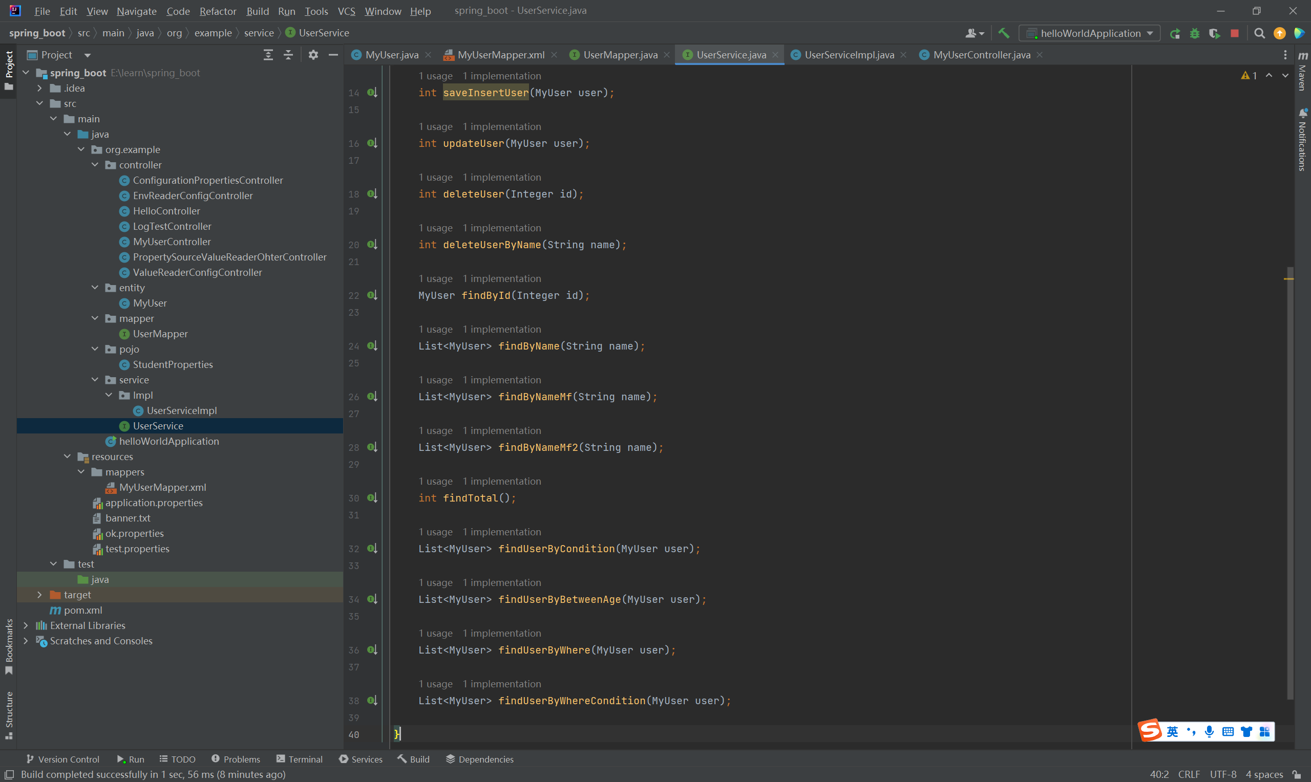This screenshot has width=1311, height=782.
Task: Open Search Everywhere magnifier icon
Action: 1259,33
